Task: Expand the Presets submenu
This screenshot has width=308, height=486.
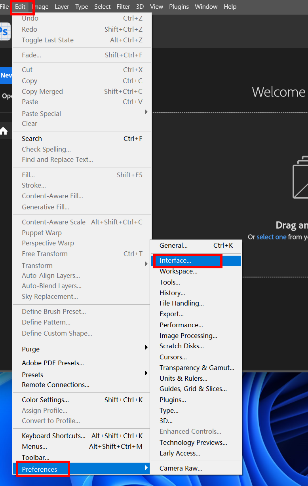Action: tap(146, 374)
